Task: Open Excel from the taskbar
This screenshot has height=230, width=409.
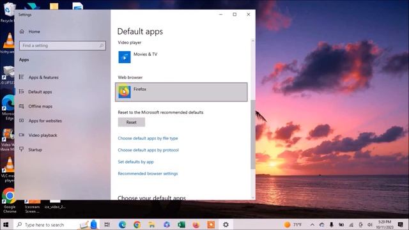Action: coord(181,224)
